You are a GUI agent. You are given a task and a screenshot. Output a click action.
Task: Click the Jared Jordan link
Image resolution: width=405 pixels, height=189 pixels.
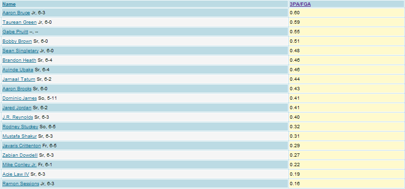click(17, 108)
